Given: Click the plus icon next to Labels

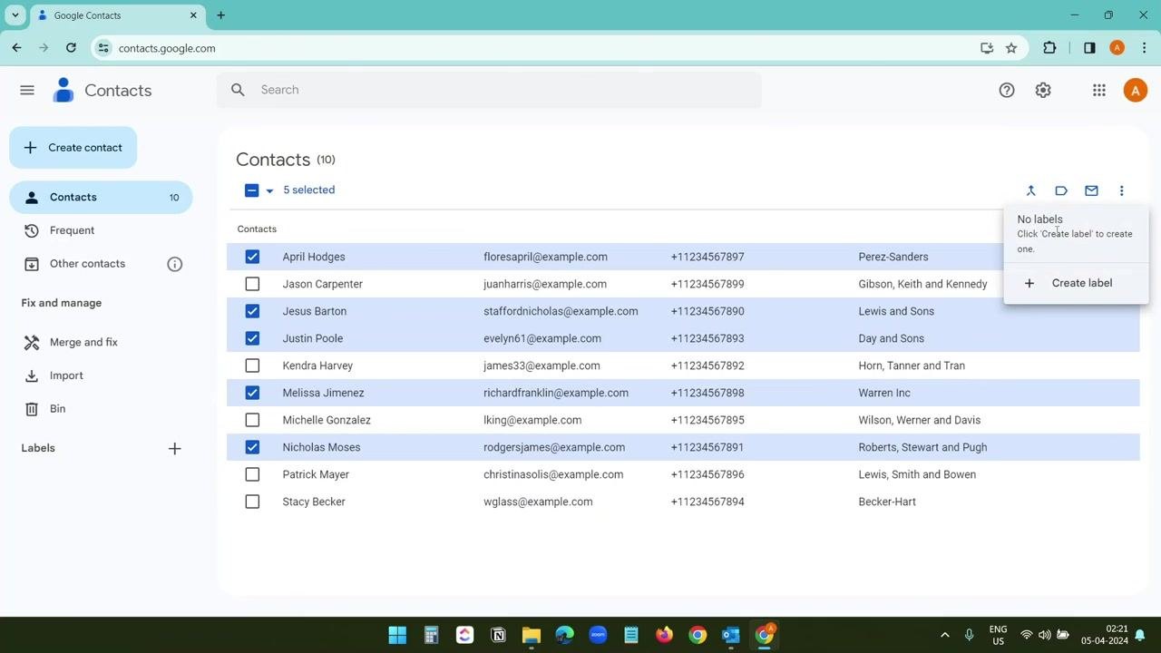Looking at the screenshot, I should coord(175,448).
